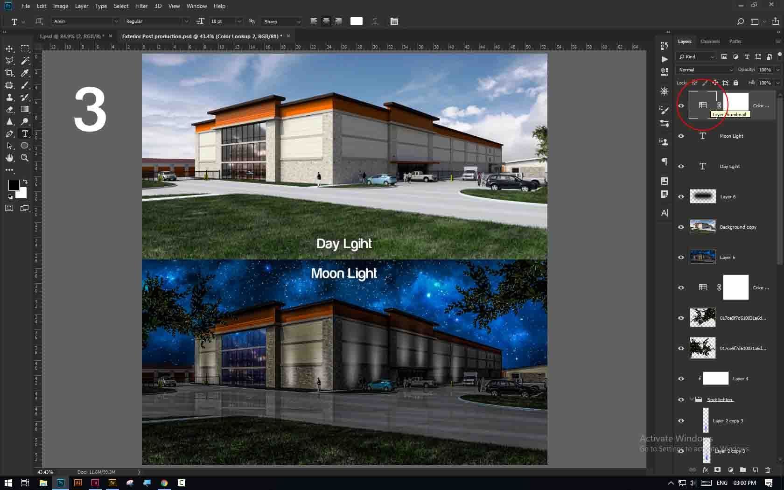The width and height of the screenshot is (784, 490).
Task: Open the blending mode Normal dropdown
Action: click(x=705, y=70)
